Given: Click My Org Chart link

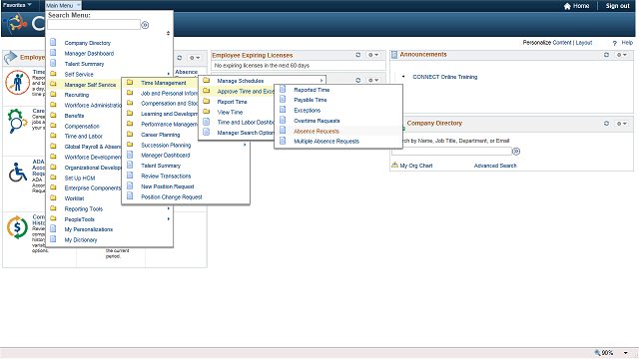Looking at the screenshot, I should (x=416, y=166).
